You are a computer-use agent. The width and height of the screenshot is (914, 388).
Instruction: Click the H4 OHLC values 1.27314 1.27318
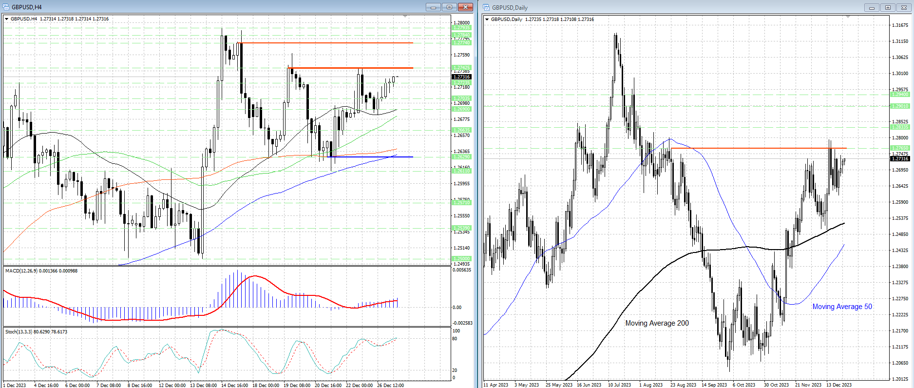(x=57, y=19)
